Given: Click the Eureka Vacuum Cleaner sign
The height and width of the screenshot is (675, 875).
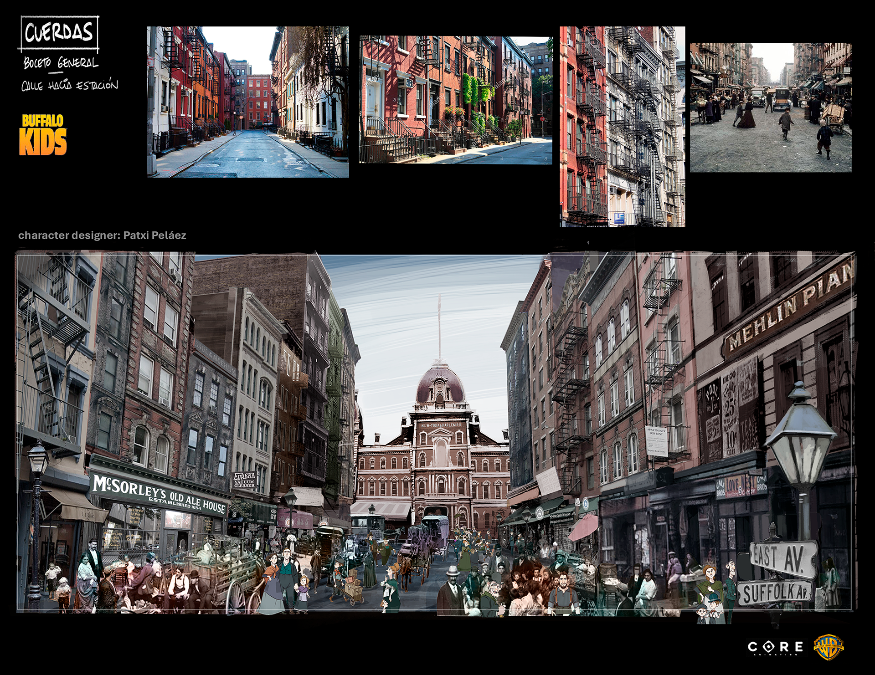Looking at the screenshot, I should (244, 480).
